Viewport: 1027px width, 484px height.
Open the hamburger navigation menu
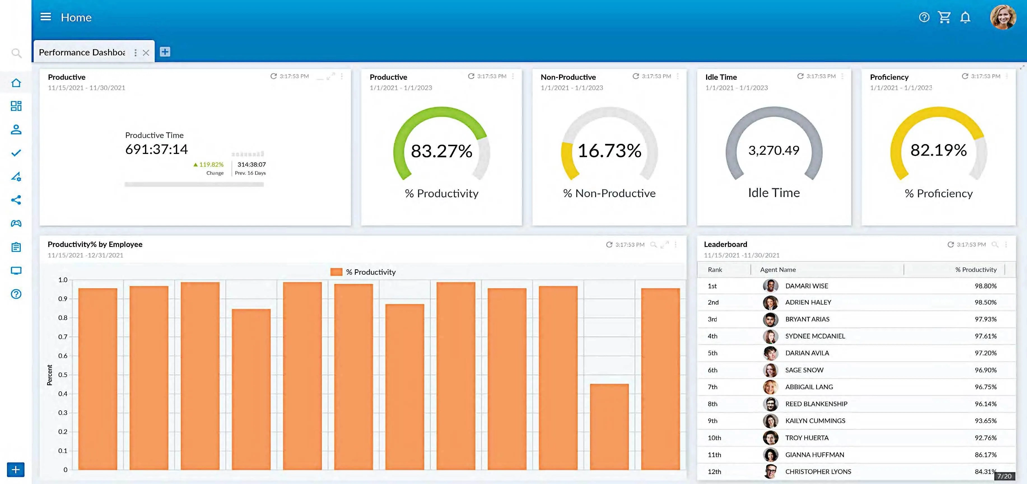click(46, 17)
